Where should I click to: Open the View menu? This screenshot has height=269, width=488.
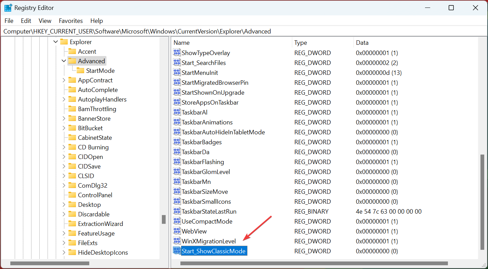tap(45, 21)
